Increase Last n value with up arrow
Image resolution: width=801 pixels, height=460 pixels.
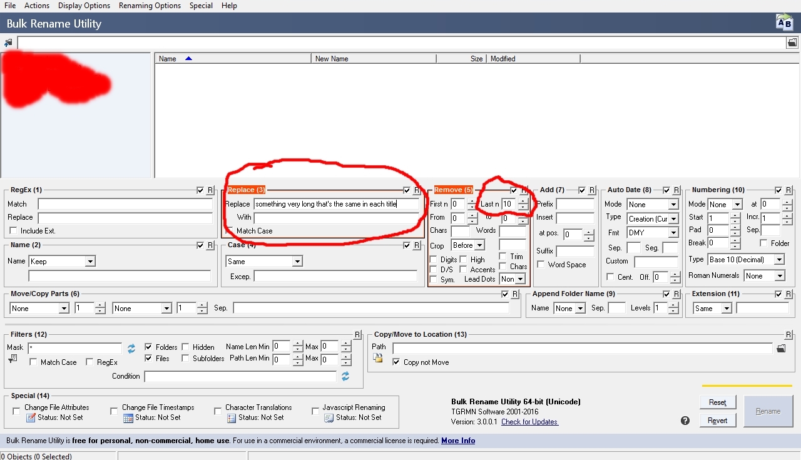[x=523, y=201]
